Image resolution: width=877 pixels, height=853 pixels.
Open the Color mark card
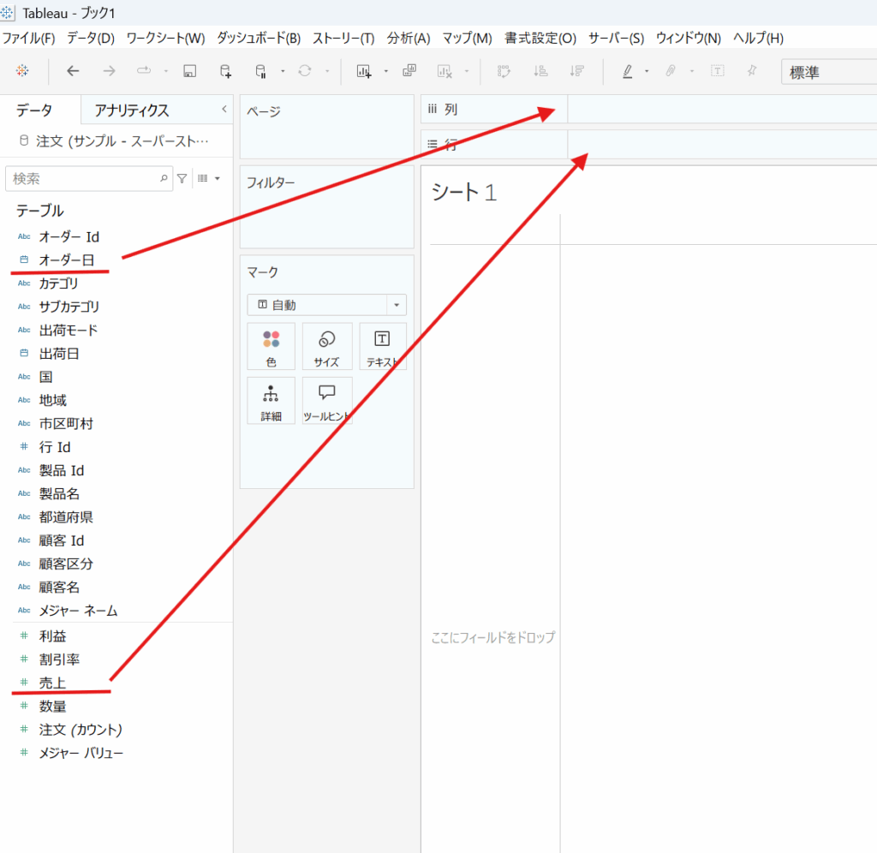coord(271,346)
